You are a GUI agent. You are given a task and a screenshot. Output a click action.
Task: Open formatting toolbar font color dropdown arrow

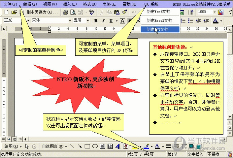[221, 21]
